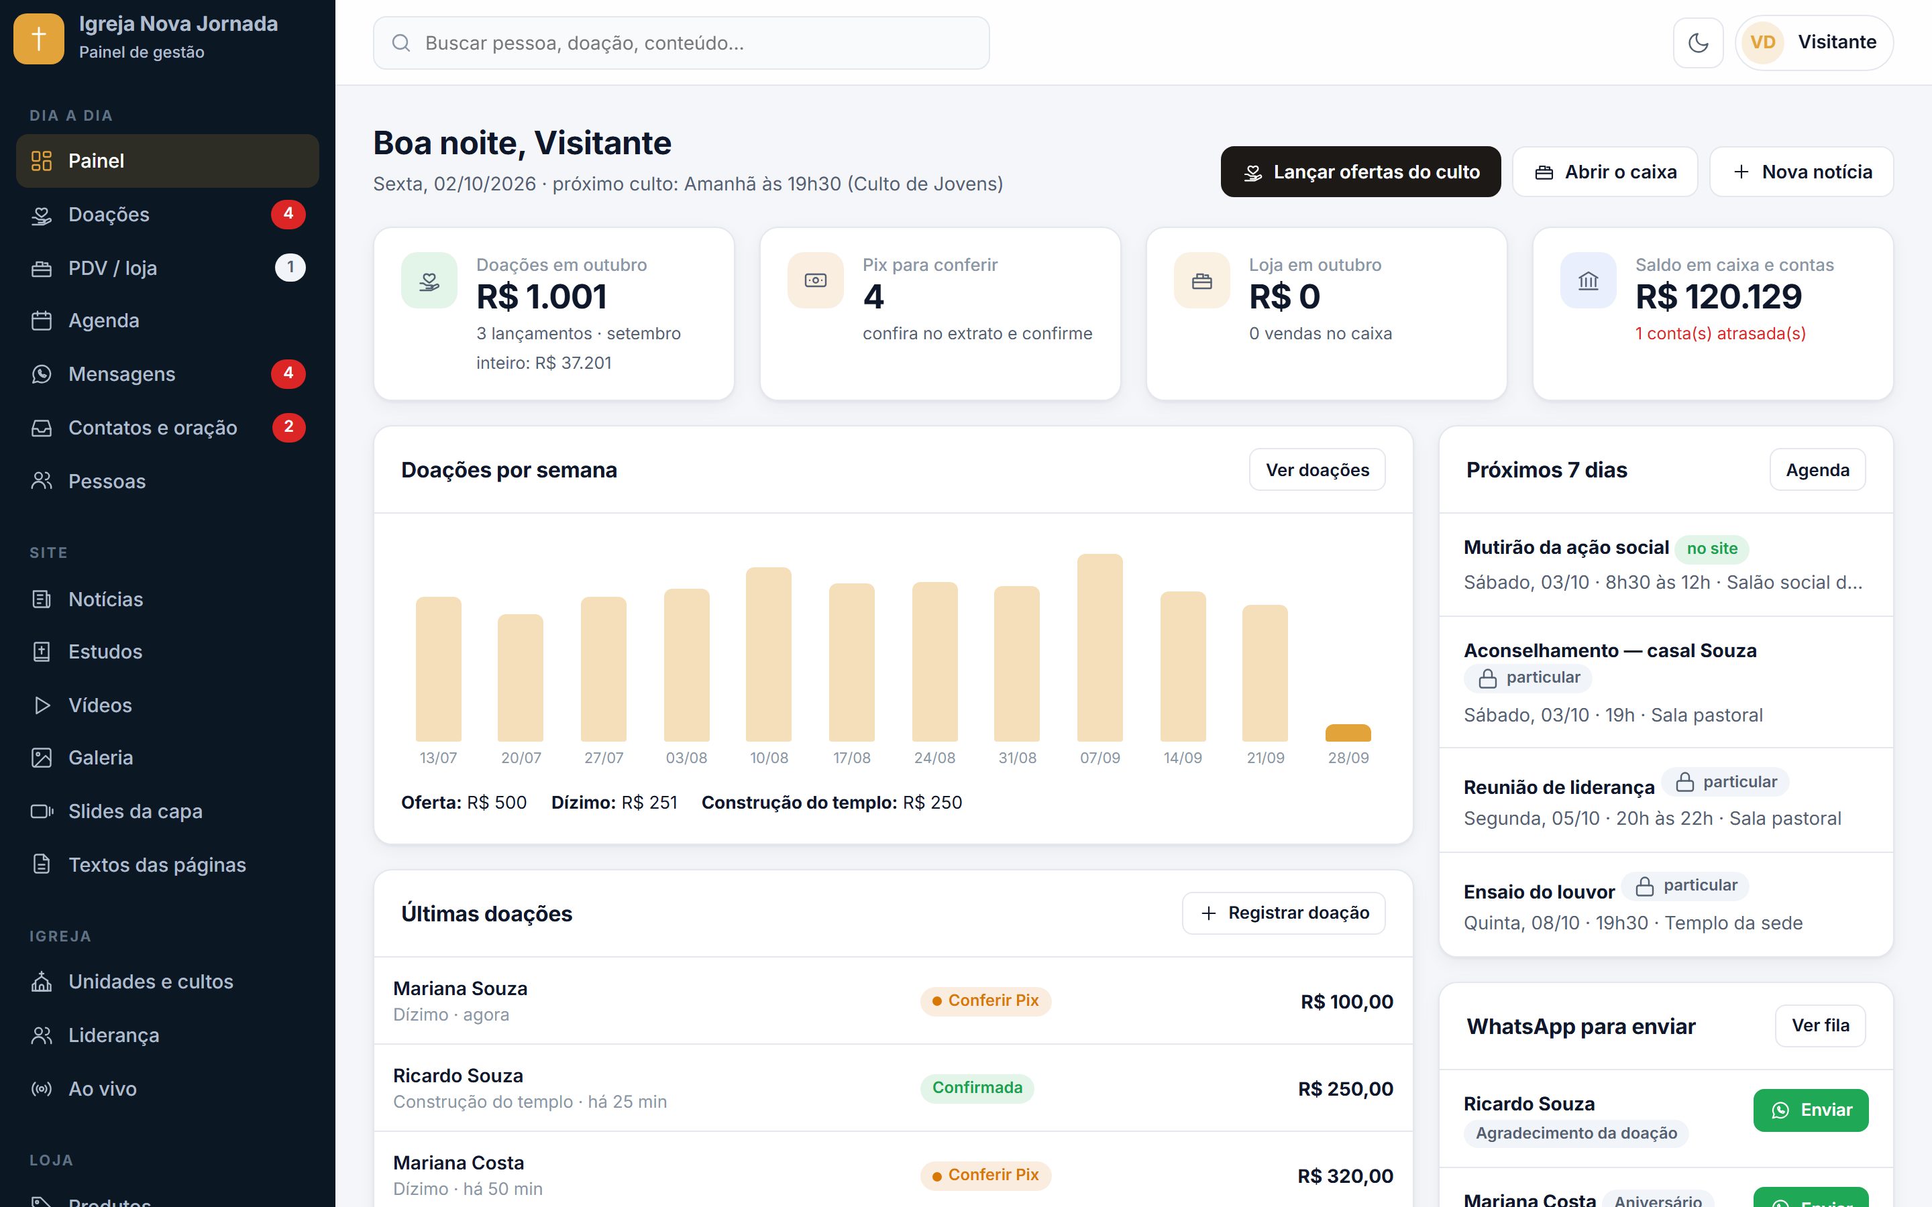Go to the Agenda sidebar label
This screenshot has height=1207, width=1932.
[x=104, y=321]
